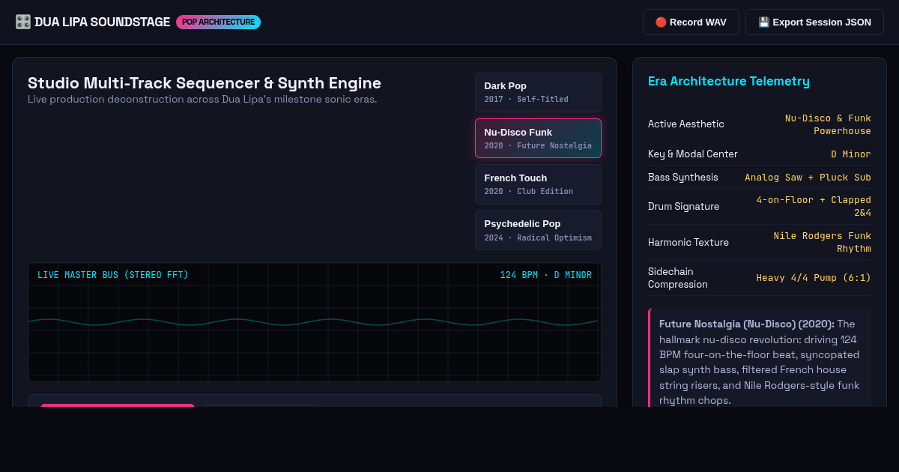Click the Live Master Bus FFT display

click(315, 322)
